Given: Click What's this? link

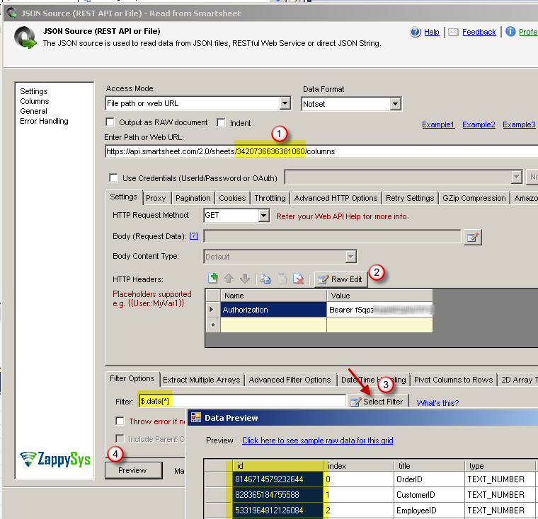Looking at the screenshot, I should point(437,403).
